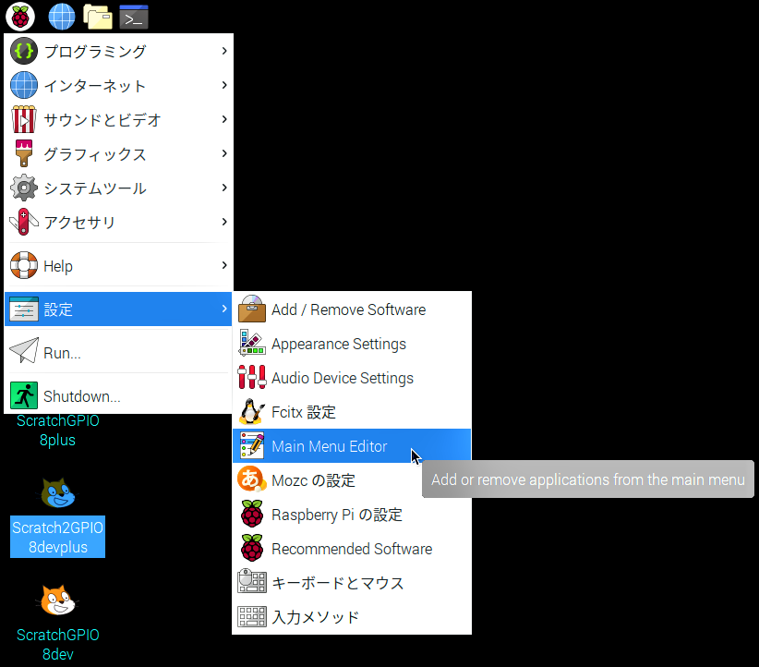This screenshot has width=759, height=667.
Task: Click the キーボードとマウス keyboard icon
Action: pyautogui.click(x=252, y=581)
